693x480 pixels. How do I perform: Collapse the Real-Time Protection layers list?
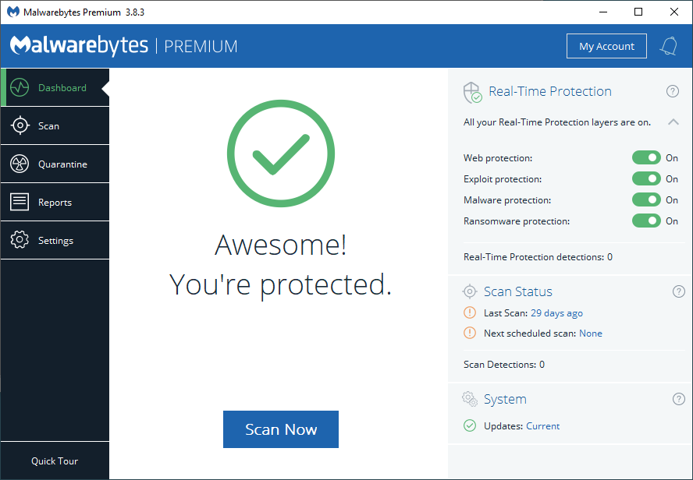coord(673,122)
